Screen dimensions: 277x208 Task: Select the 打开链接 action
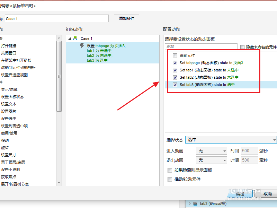click(x=8, y=45)
